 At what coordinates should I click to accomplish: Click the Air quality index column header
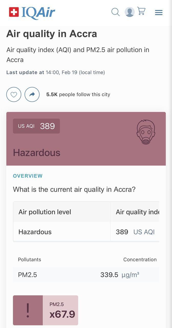point(135,212)
